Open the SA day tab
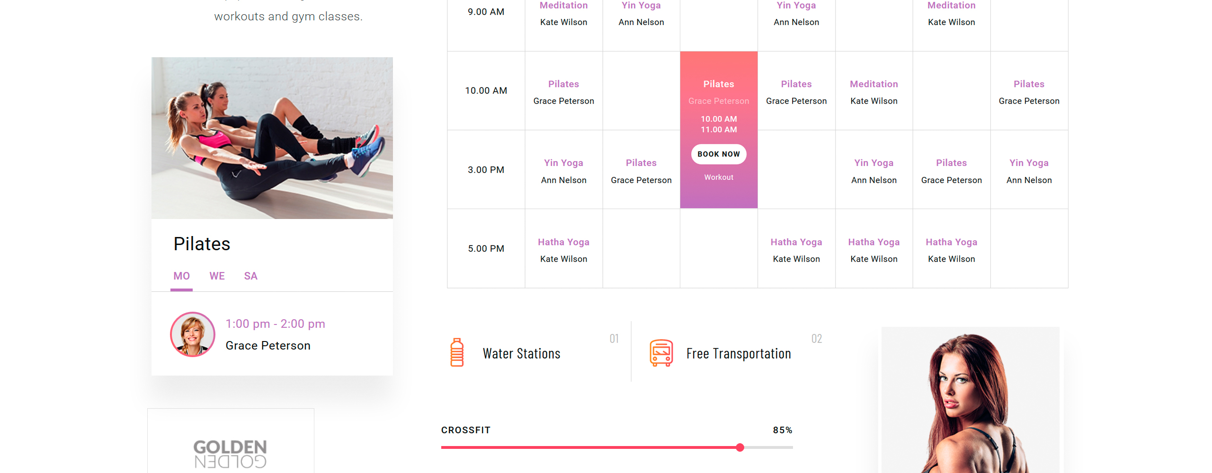Screen dimensions: 1212x473 [x=250, y=276]
